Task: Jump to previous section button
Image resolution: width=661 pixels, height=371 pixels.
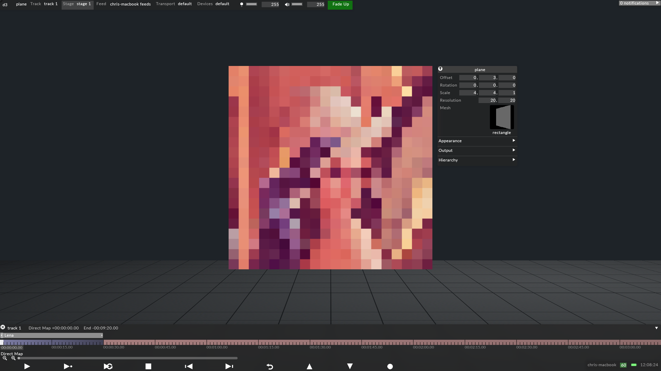Action: point(189,367)
